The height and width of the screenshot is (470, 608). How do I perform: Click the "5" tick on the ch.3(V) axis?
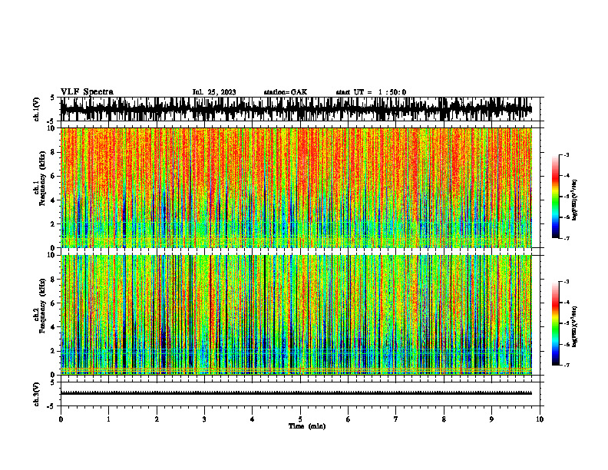[x=53, y=382]
